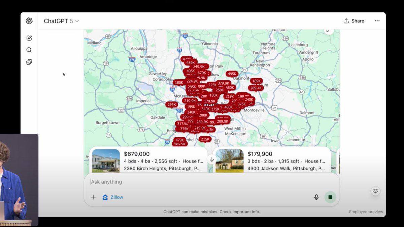The height and width of the screenshot is (227, 404).
Task: Select the $679,000 price text
Action: tap(137, 154)
